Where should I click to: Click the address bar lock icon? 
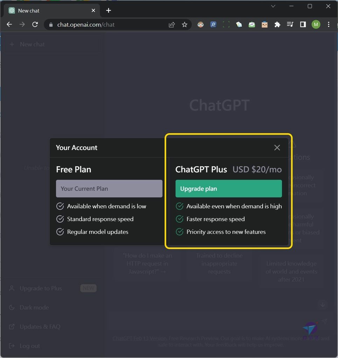[x=51, y=25]
